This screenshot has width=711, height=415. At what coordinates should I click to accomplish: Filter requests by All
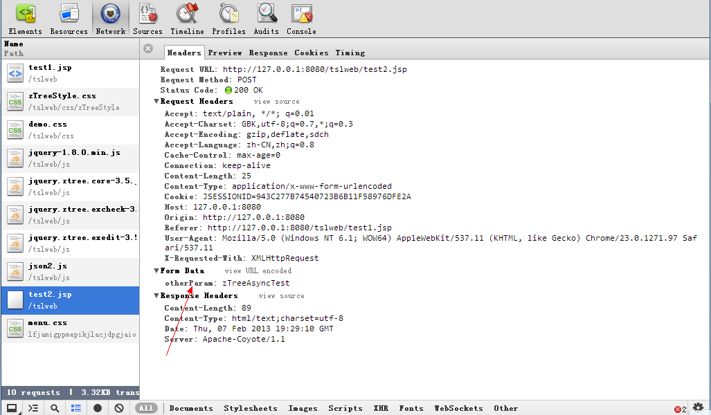tap(146, 408)
